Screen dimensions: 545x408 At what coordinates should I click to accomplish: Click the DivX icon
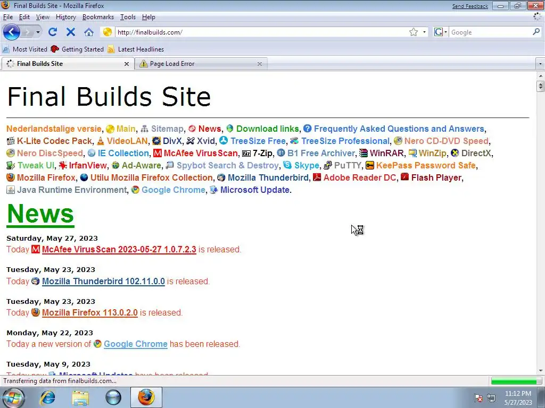pyautogui.click(x=156, y=141)
